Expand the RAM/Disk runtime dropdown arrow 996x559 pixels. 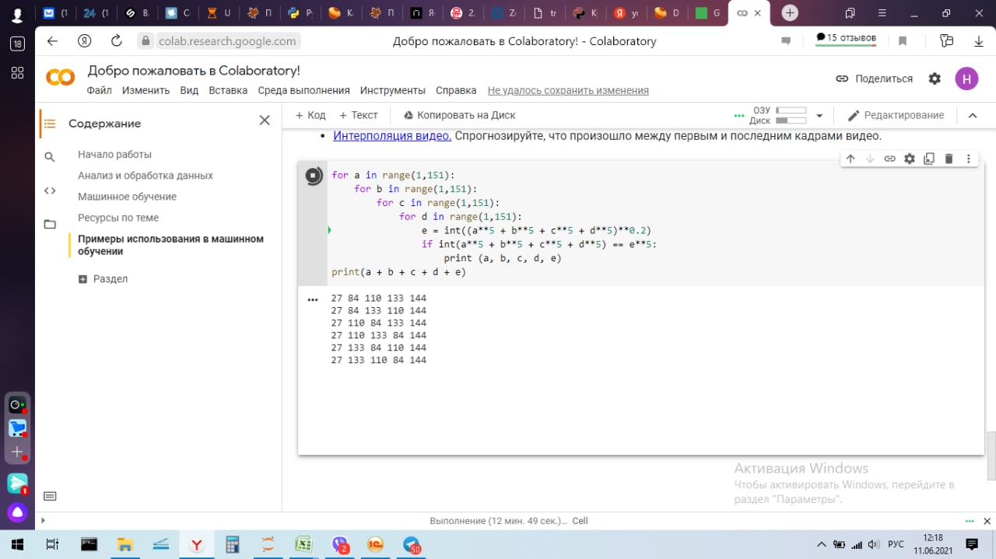pyautogui.click(x=819, y=116)
